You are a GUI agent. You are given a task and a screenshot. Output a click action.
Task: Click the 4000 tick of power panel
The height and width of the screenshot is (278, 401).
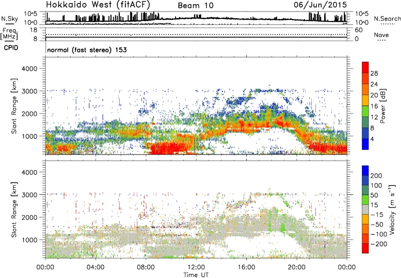pos(29,69)
